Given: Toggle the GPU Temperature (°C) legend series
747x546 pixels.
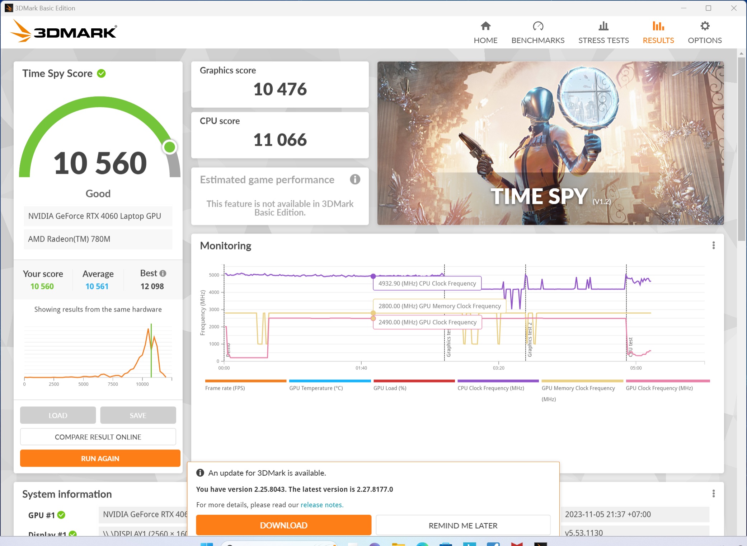Looking at the screenshot, I should point(329,386).
